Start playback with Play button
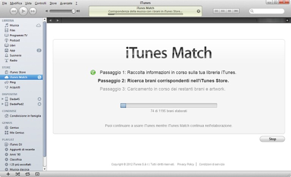Screen dimensions: 291x177 point(23,11)
